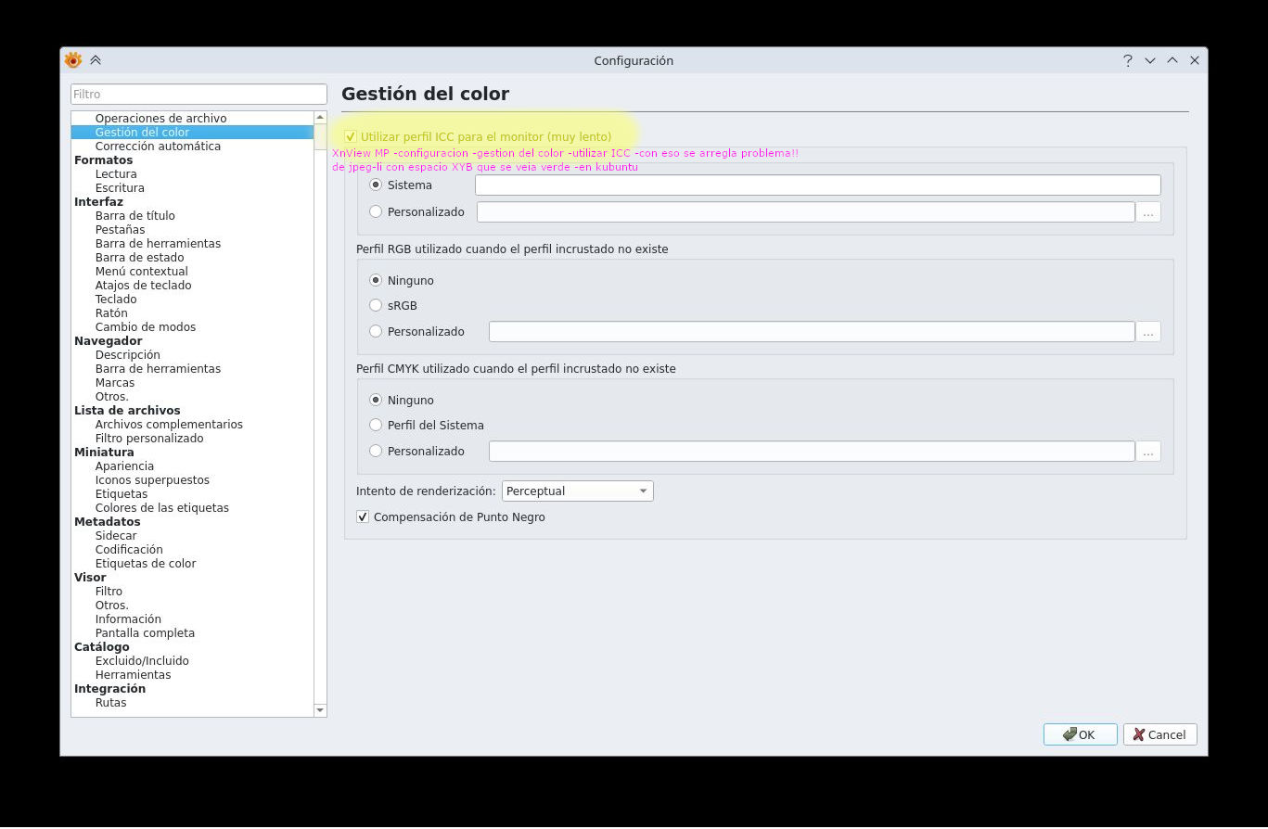Open the 'Lectura' settings page

[x=116, y=173]
